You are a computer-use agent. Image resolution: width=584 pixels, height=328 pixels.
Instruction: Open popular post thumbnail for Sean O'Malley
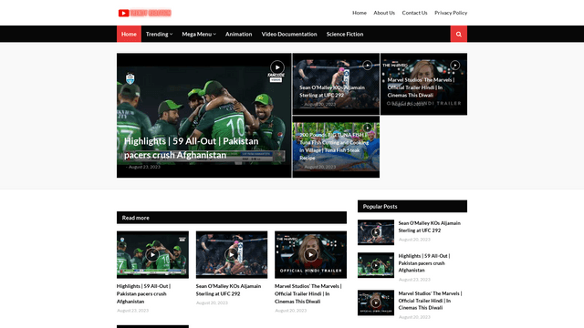point(376,232)
